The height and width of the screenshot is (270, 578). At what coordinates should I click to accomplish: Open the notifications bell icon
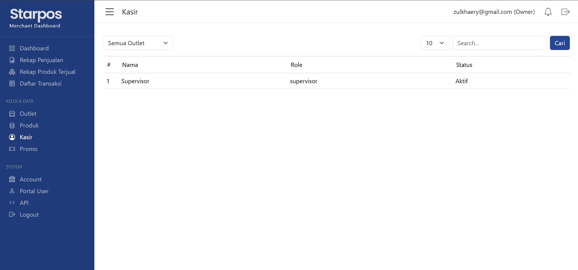click(548, 12)
